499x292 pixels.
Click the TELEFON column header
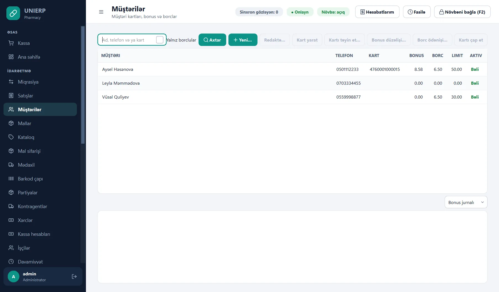[344, 55]
